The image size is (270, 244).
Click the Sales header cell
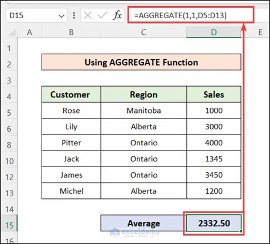pyautogui.click(x=214, y=95)
